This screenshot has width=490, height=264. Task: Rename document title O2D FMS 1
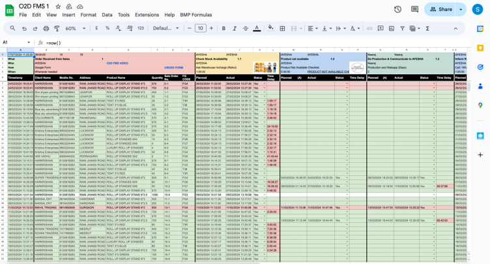[34, 7]
